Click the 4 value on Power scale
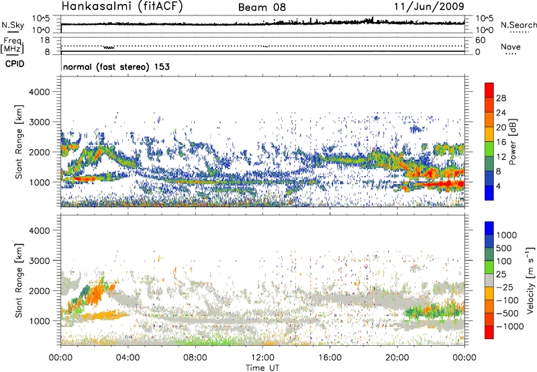This screenshot has width=537, height=372. pos(498,187)
